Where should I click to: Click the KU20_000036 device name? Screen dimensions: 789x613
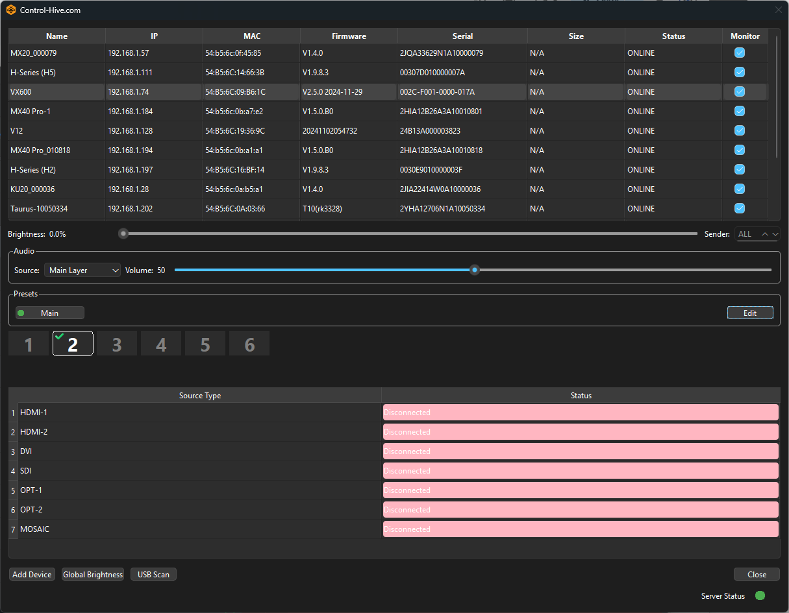(x=32, y=189)
